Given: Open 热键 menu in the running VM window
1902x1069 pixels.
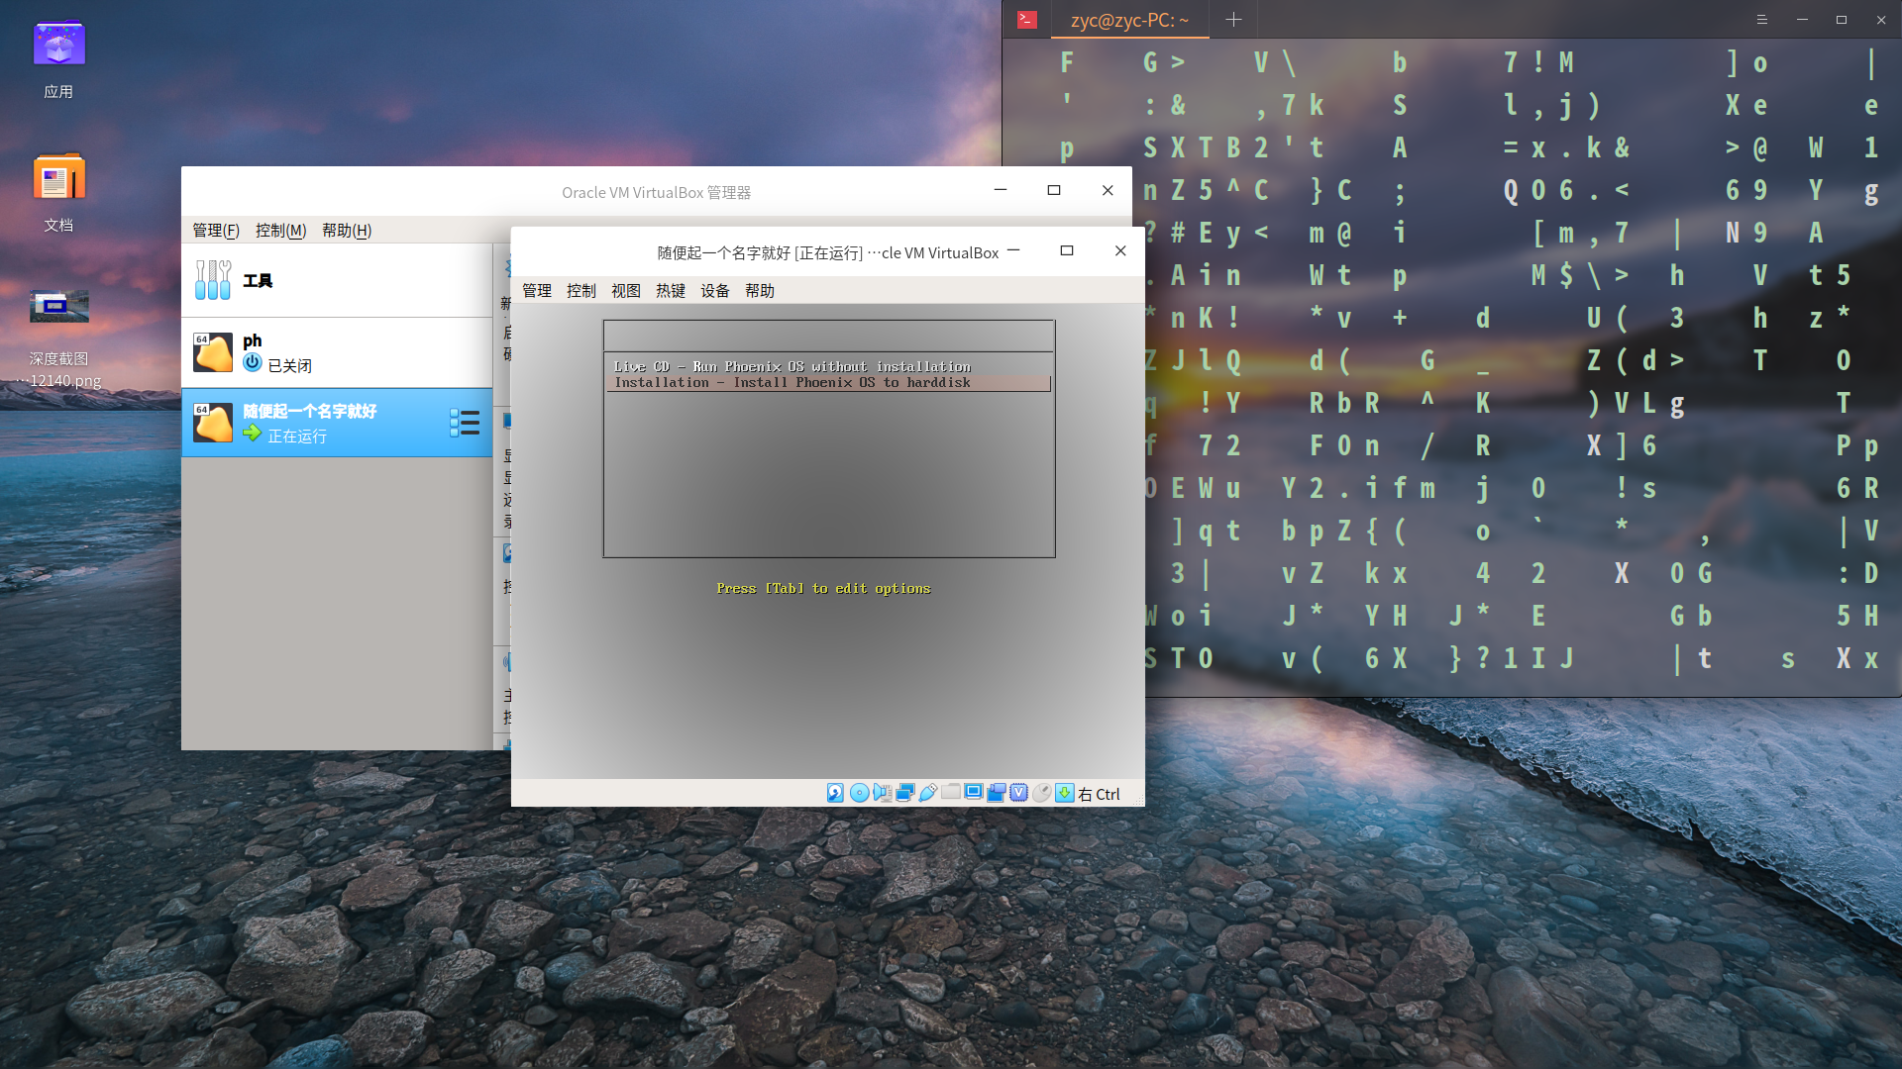Looking at the screenshot, I should tap(671, 290).
